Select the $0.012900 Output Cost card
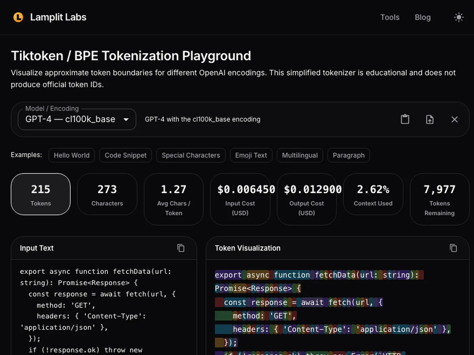Screen dimensions: 474x355 click(307, 199)
